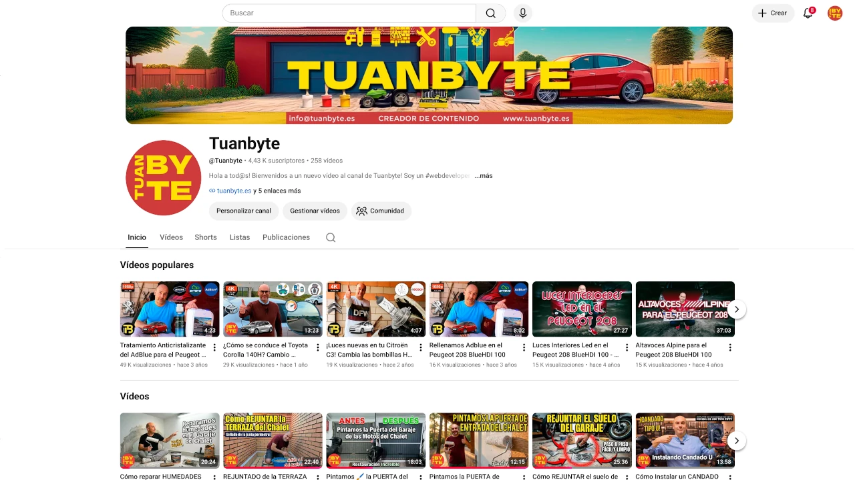
Task: Start voice search with microphone icon
Action: tap(523, 13)
